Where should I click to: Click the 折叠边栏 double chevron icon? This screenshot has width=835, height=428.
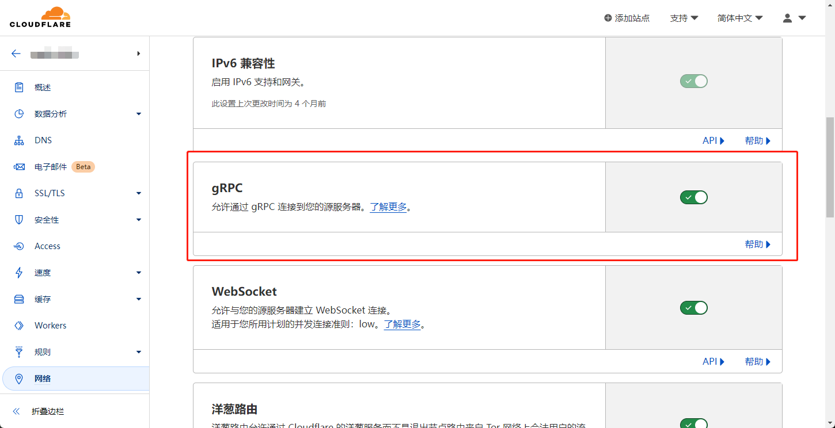point(16,411)
